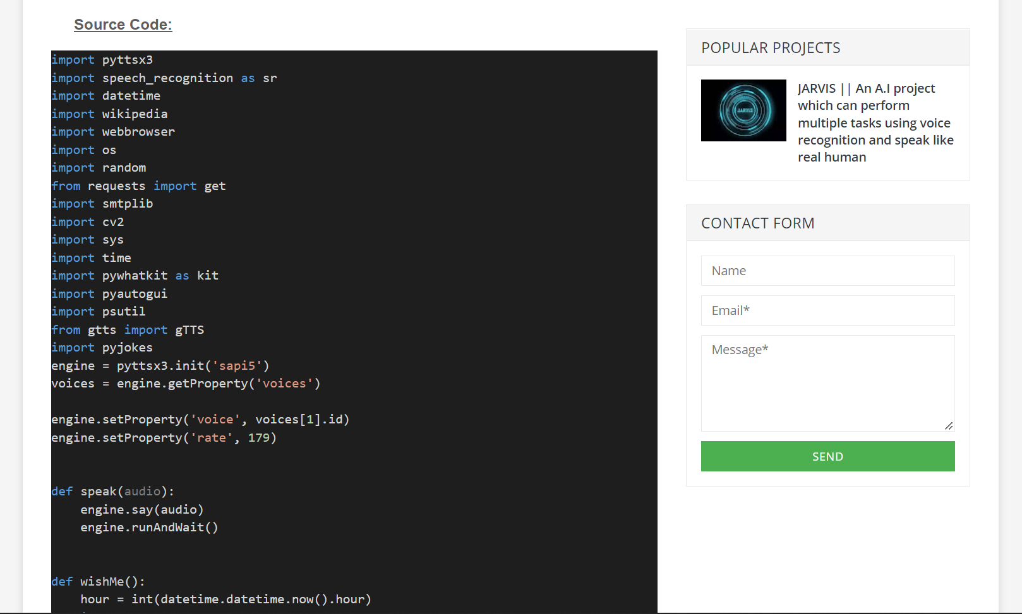The image size is (1022, 614).
Task: Click the 'import time' code line
Action: tap(92, 258)
